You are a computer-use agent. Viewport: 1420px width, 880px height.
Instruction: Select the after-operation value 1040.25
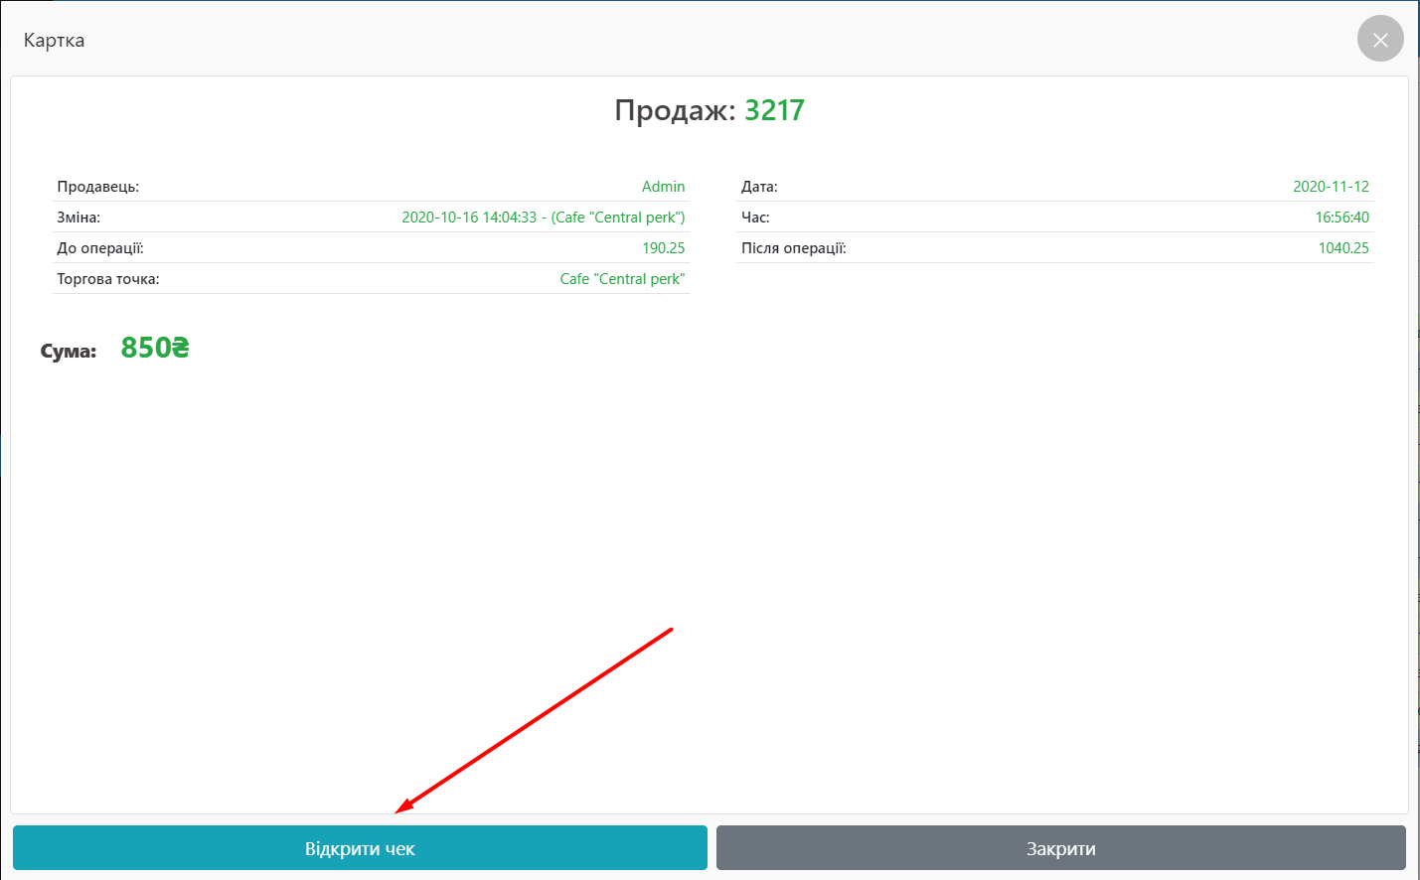1343,248
